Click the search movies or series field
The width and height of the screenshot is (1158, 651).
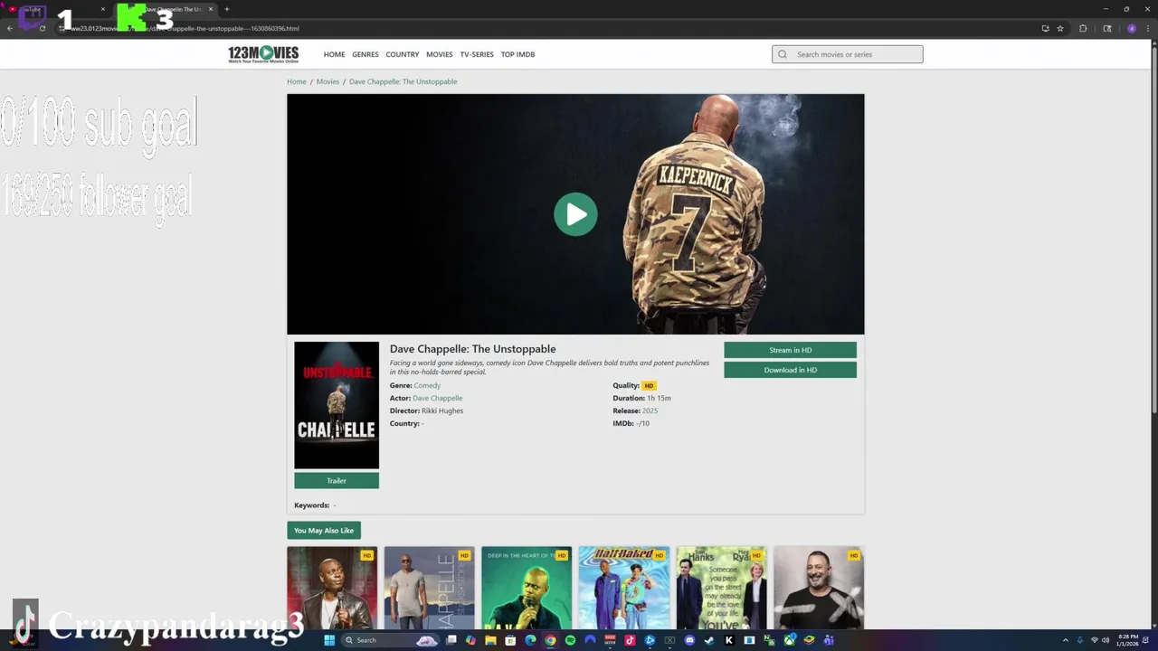pos(848,54)
